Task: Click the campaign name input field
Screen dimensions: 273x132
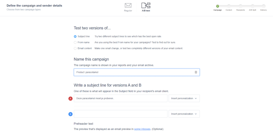Action: click(x=137, y=72)
